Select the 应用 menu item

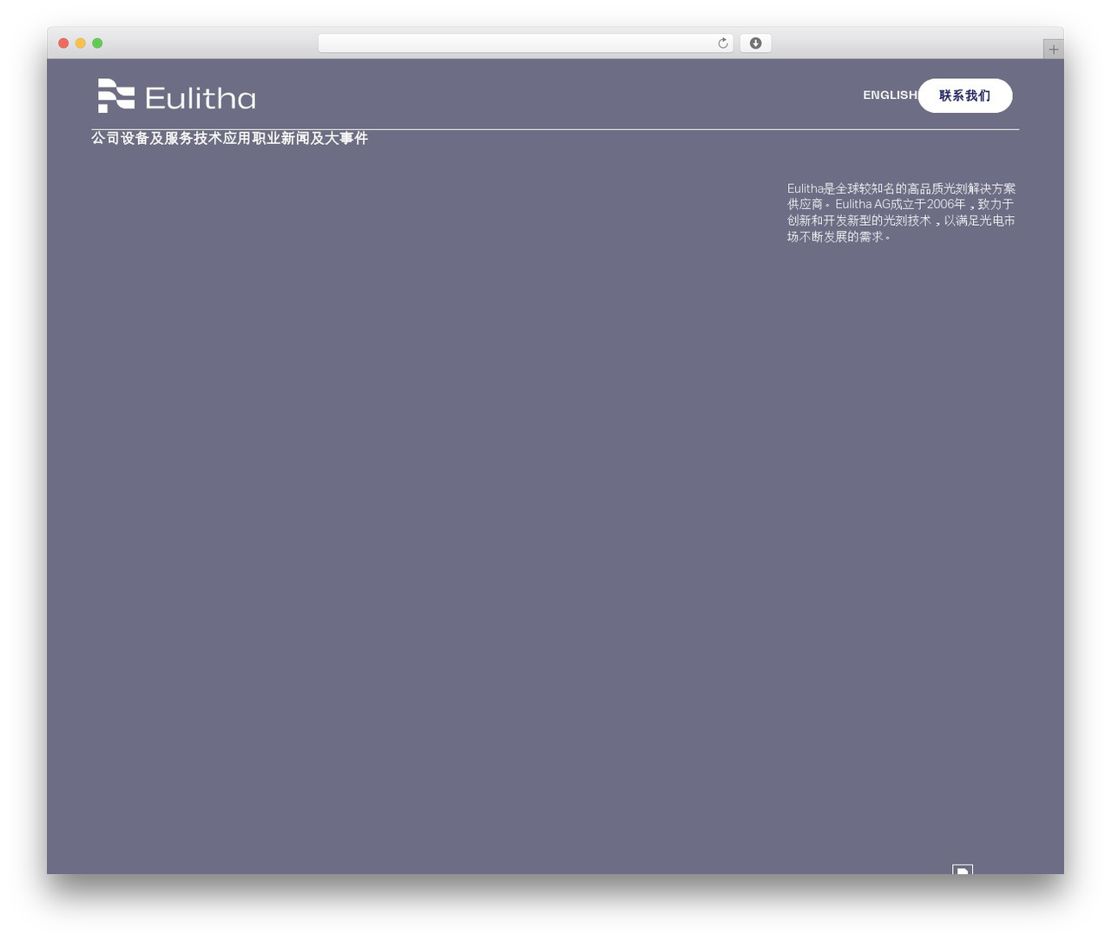pos(237,138)
